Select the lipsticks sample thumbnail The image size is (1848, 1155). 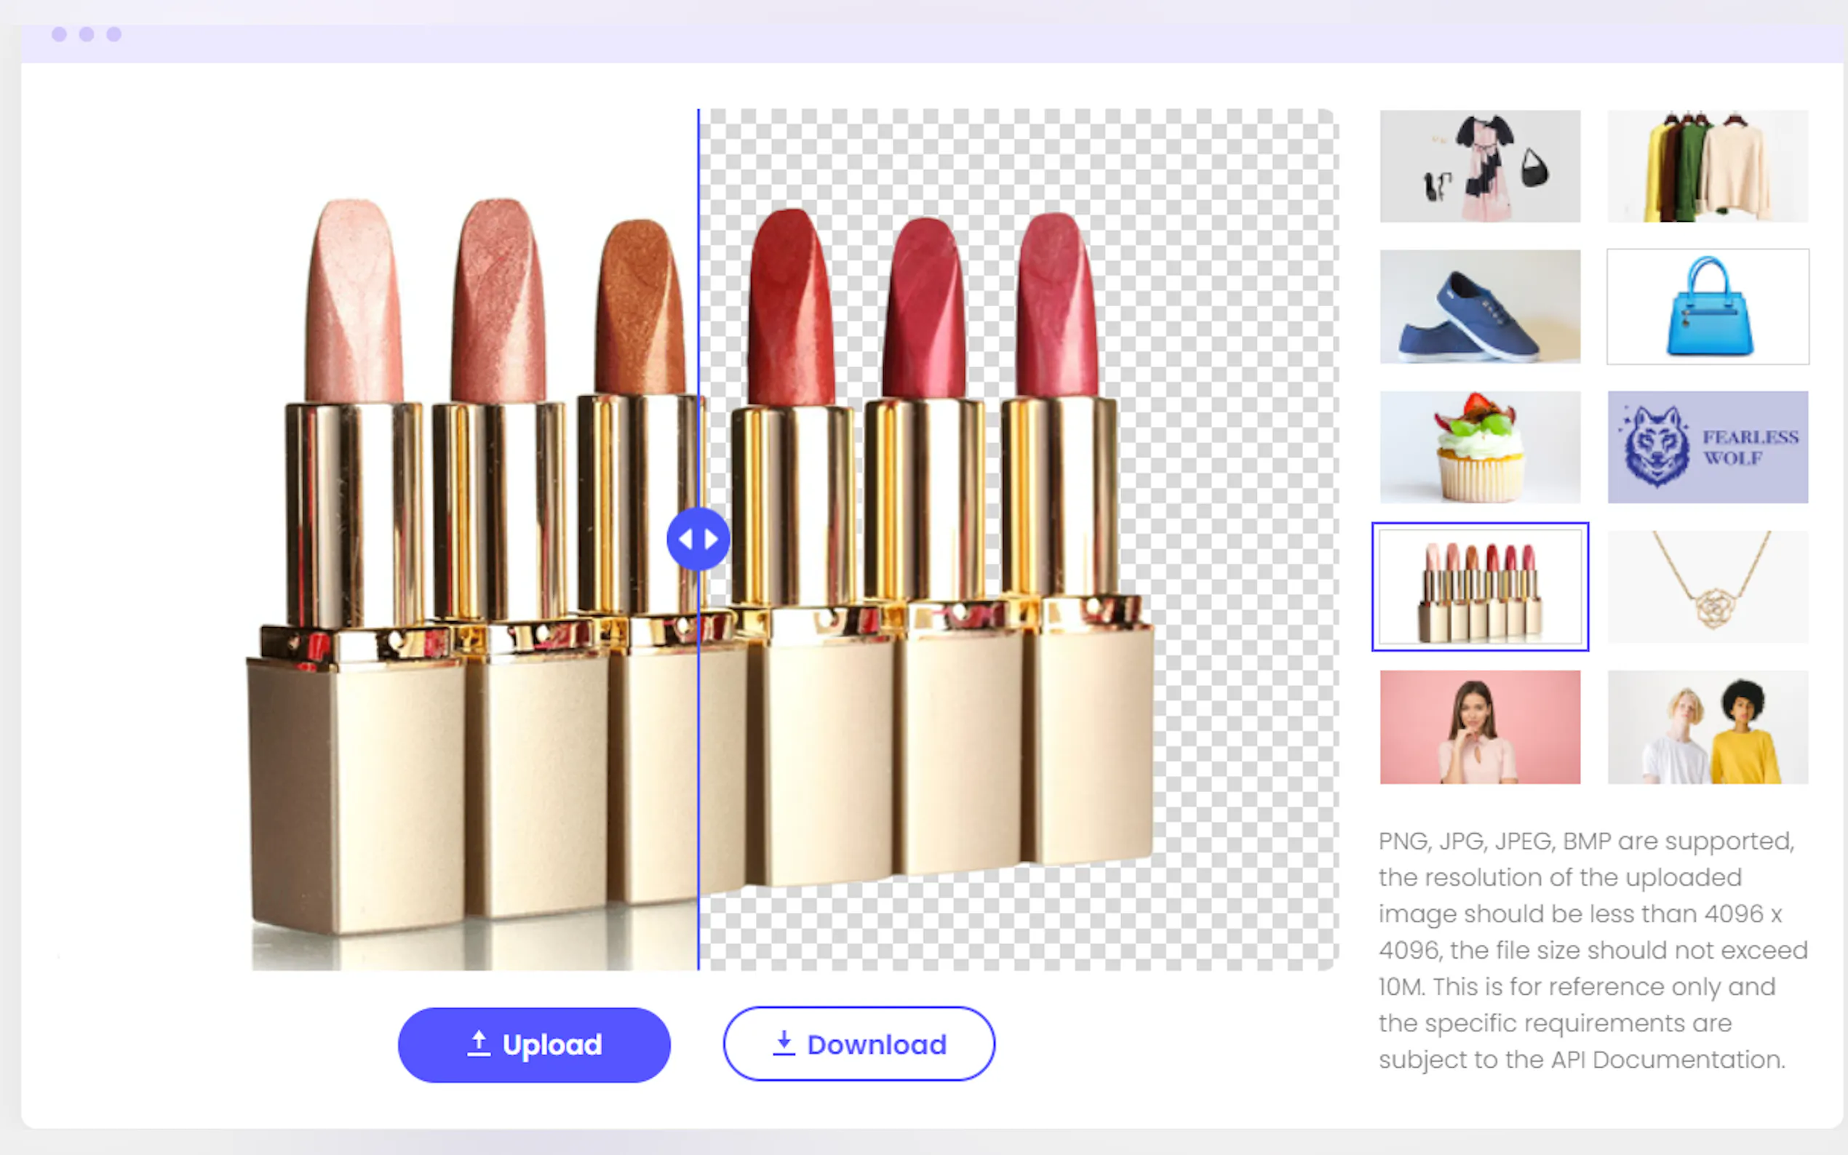tap(1480, 587)
